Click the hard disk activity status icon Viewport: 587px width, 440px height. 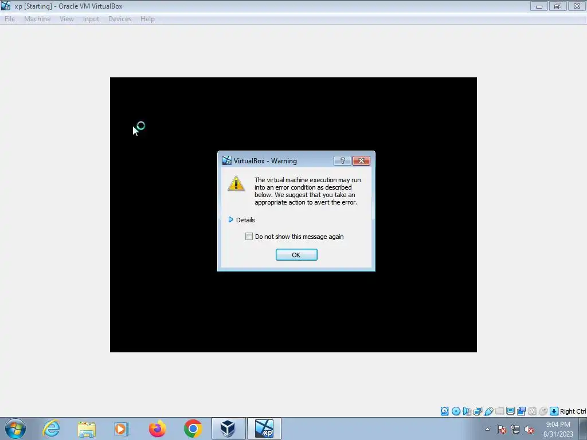[444, 411]
